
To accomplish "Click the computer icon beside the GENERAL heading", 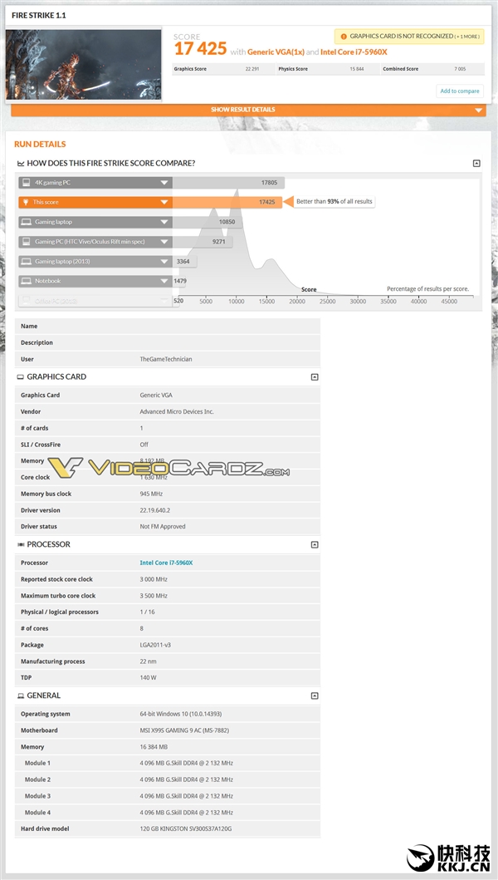I will 21,696.
